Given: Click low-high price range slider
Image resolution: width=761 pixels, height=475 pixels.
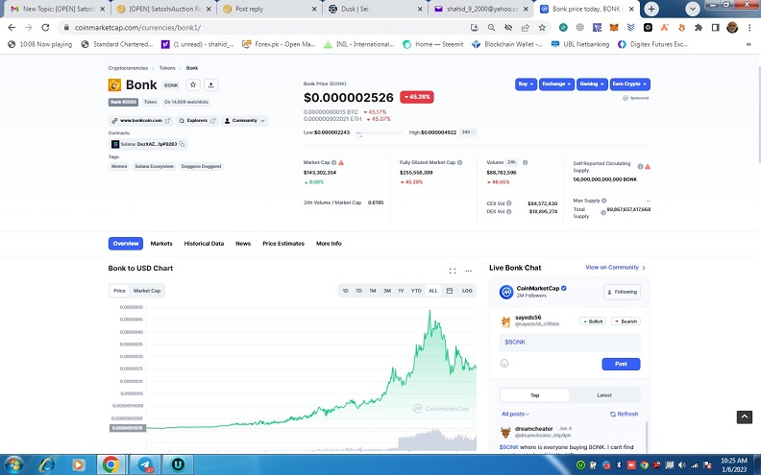Looking at the screenshot, I should tap(379, 132).
